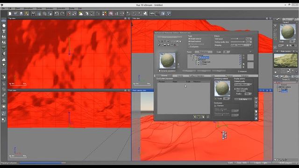Click the Main camera render preview thumbnail

[x=285, y=60]
